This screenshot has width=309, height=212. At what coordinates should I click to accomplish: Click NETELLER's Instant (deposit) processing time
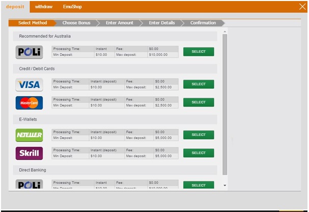[103, 132]
